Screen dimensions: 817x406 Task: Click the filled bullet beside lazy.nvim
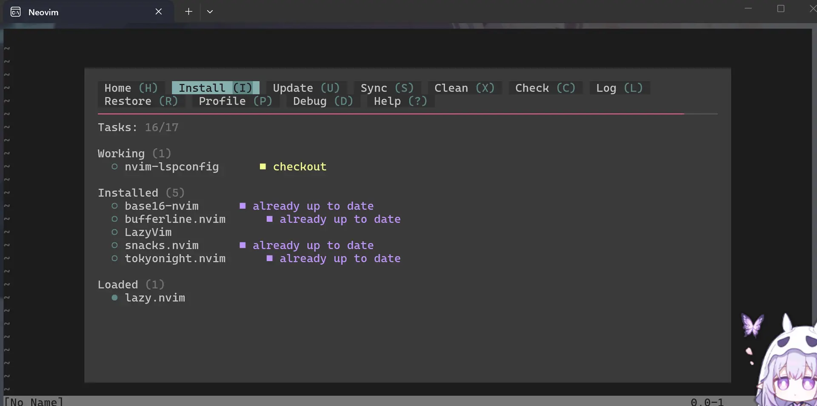tap(114, 298)
